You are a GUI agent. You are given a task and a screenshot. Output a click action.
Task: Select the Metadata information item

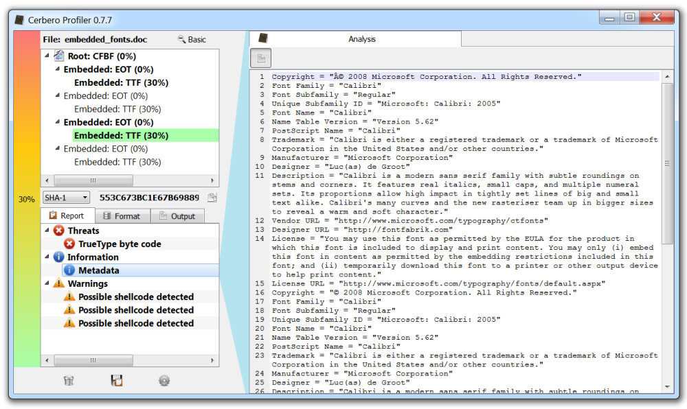click(x=98, y=270)
